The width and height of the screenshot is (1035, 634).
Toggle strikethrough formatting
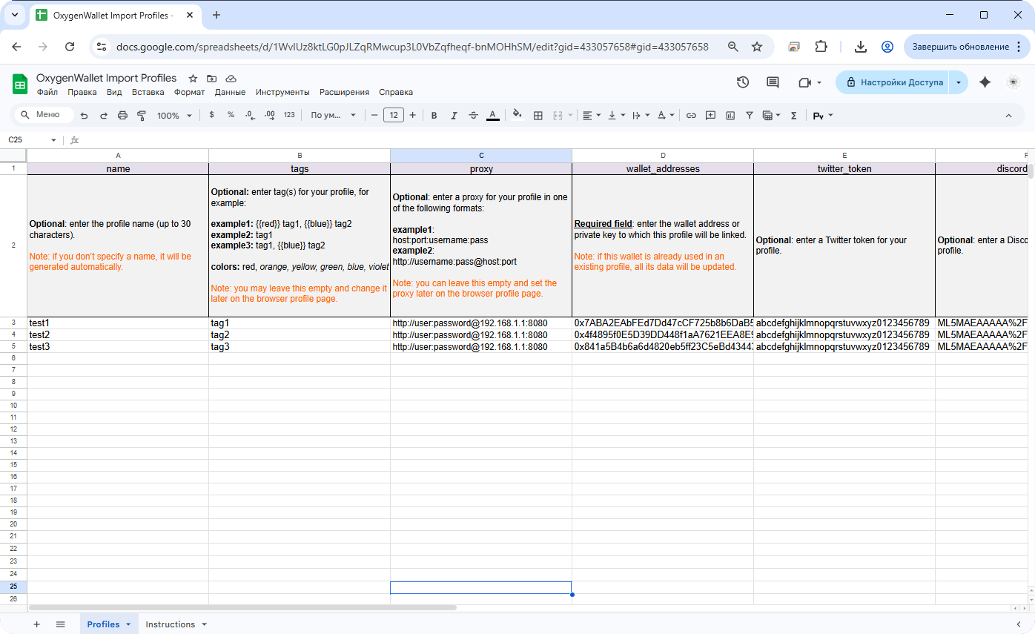473,116
